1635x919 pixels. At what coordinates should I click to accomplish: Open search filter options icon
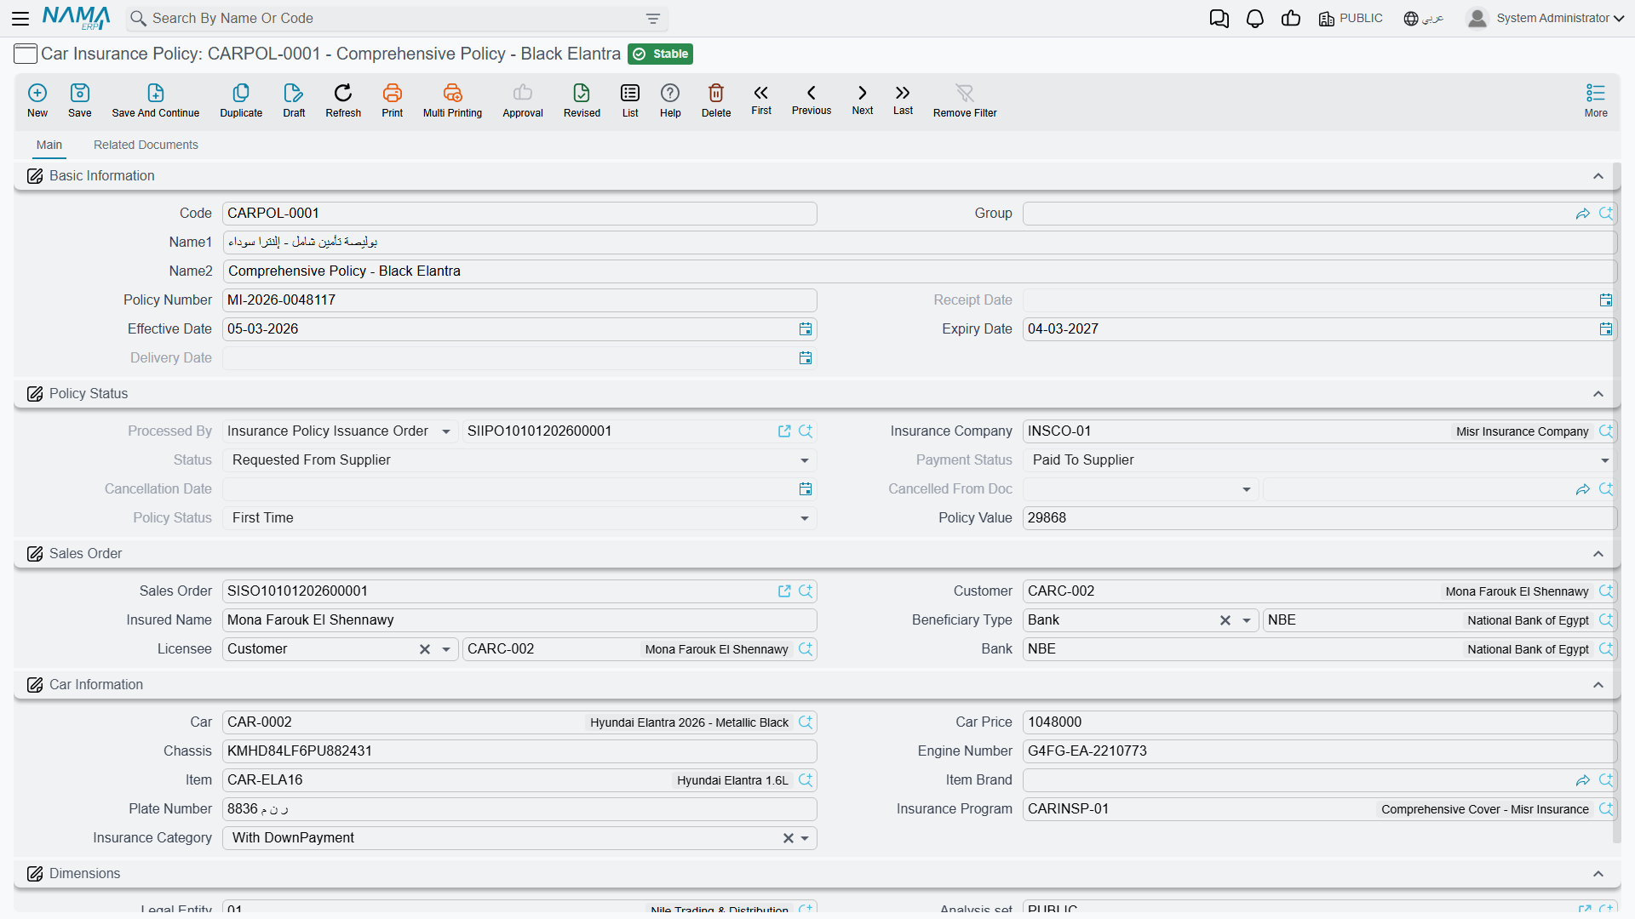653,18
